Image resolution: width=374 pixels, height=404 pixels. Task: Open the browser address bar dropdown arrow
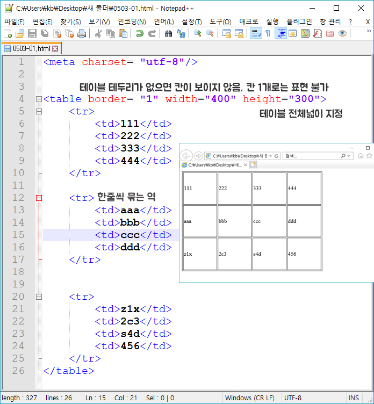[x=271, y=156]
